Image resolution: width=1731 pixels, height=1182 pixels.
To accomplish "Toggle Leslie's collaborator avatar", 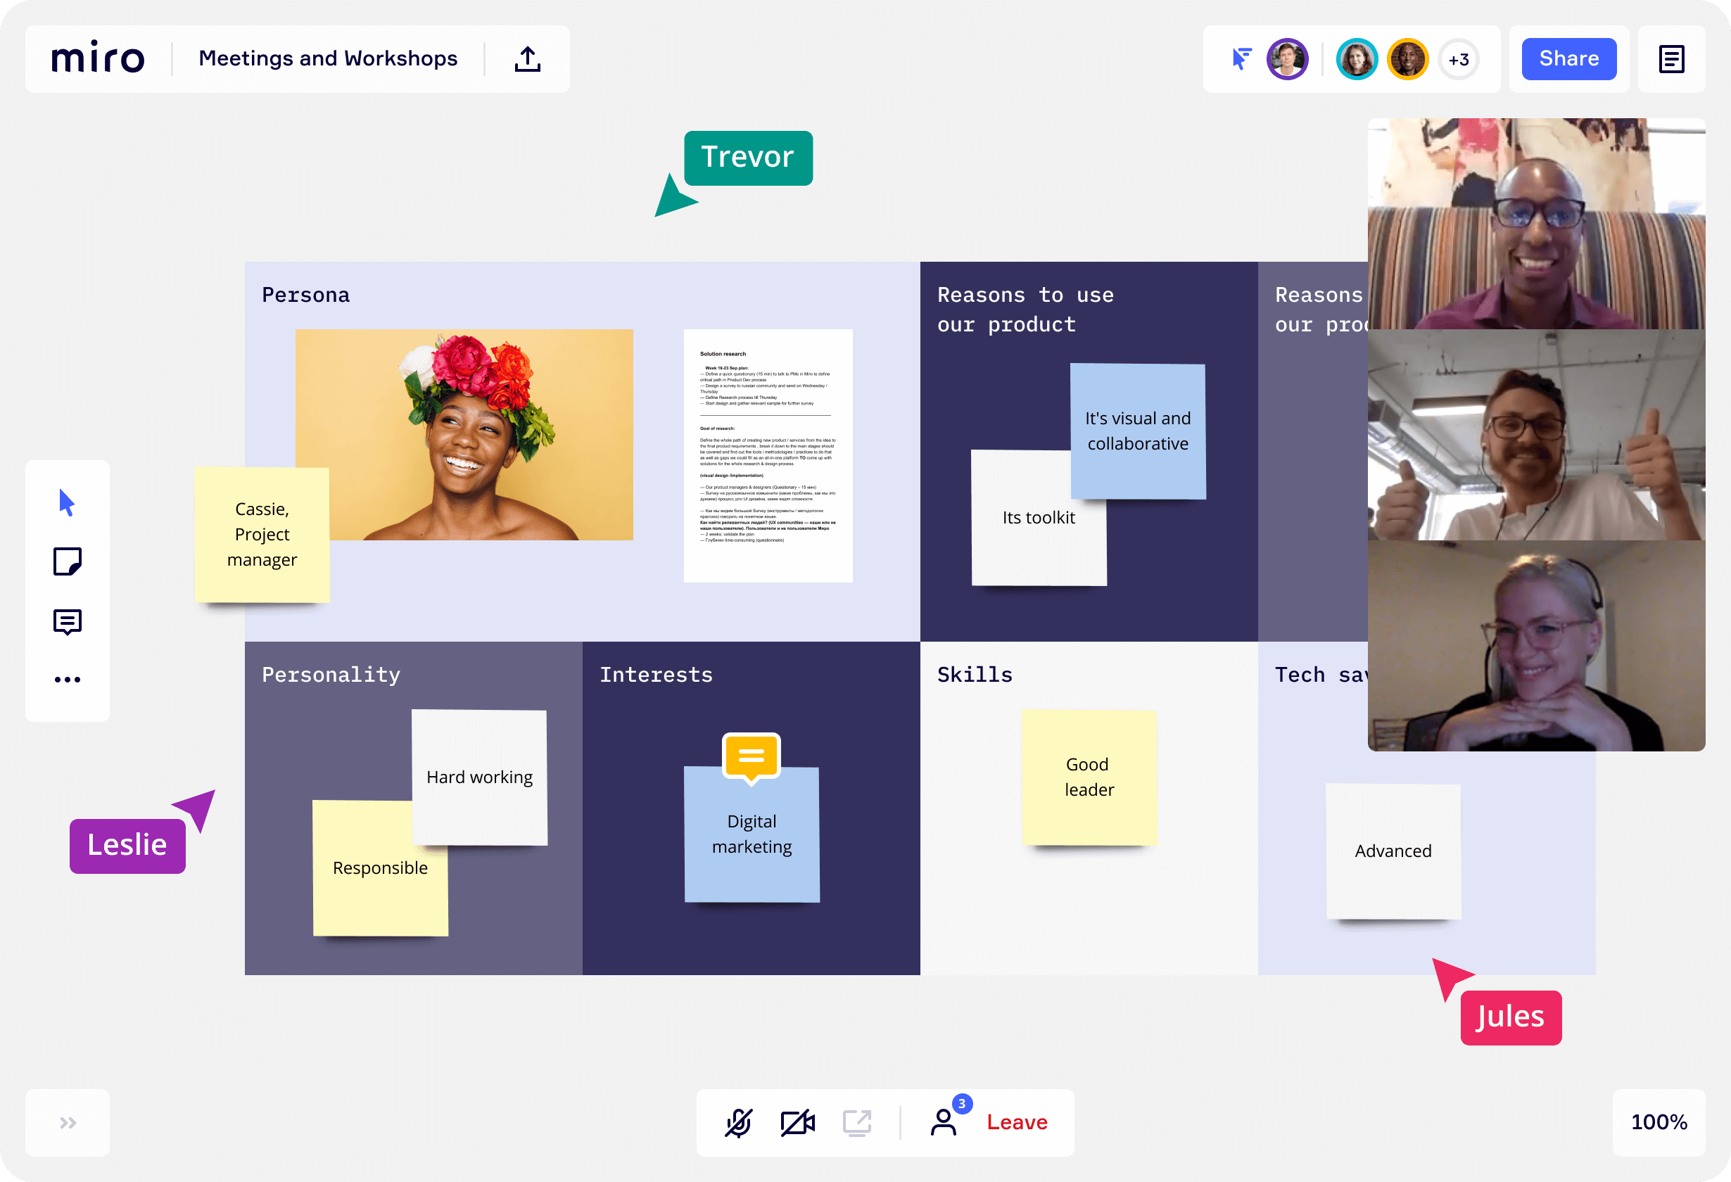I will [x=1285, y=59].
